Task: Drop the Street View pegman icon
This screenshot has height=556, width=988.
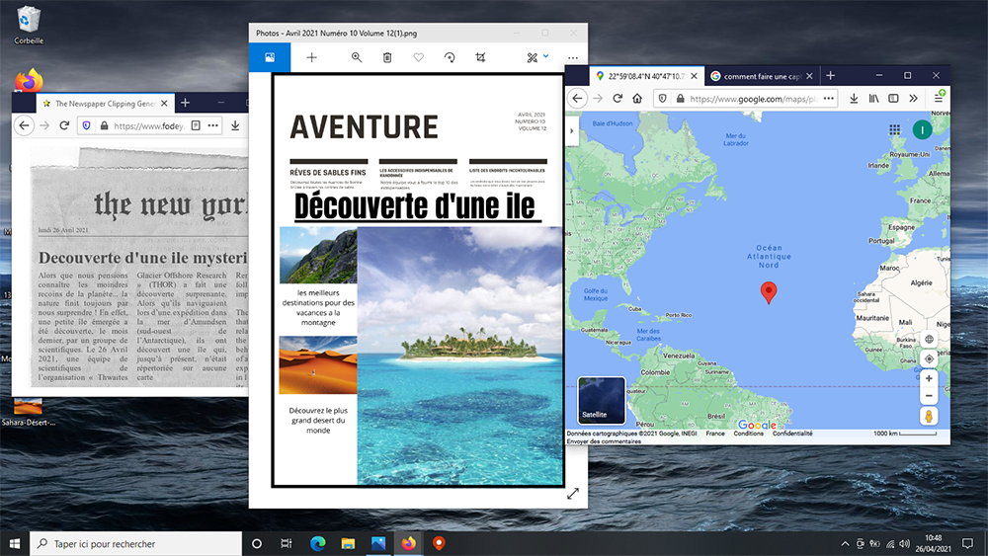Action: [x=929, y=416]
